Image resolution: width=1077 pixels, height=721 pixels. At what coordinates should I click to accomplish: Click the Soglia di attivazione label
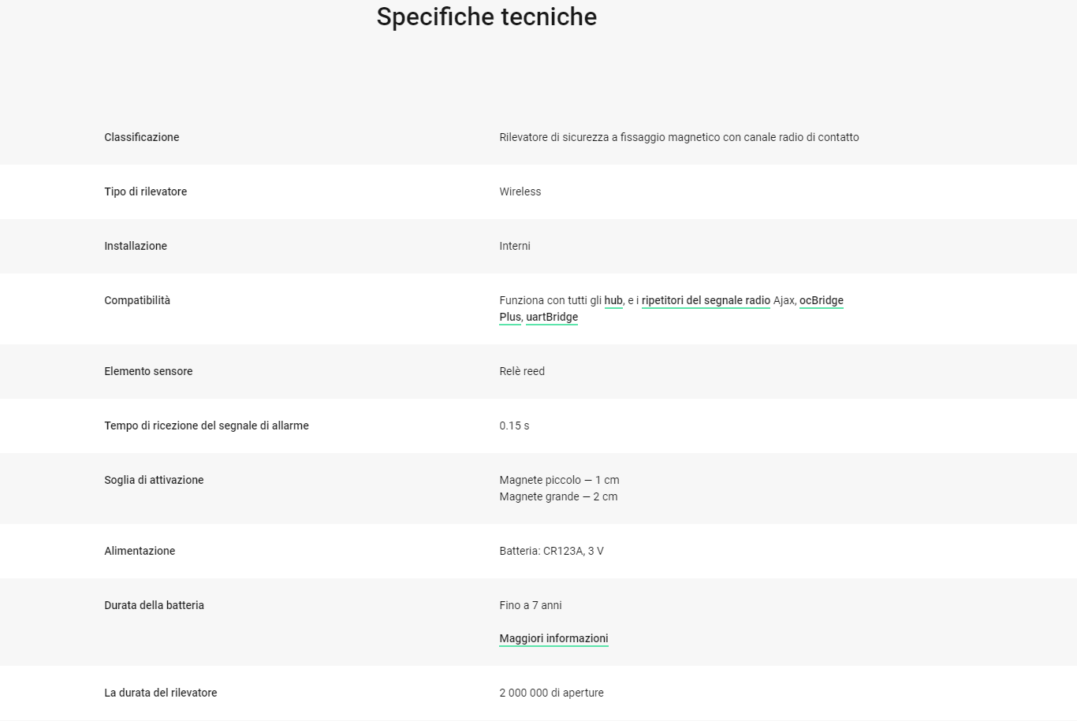tap(154, 480)
